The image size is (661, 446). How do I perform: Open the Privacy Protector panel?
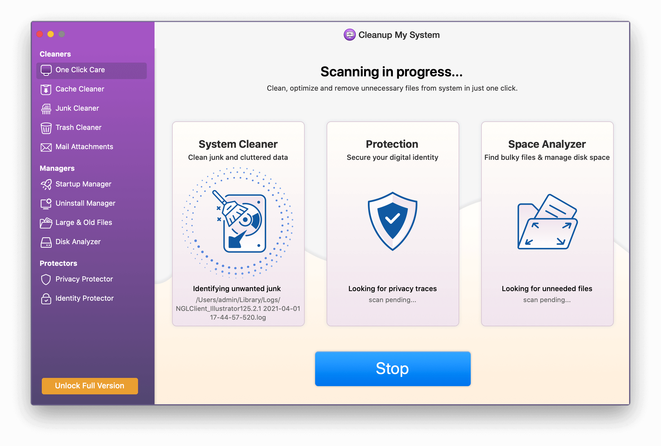pyautogui.click(x=78, y=279)
